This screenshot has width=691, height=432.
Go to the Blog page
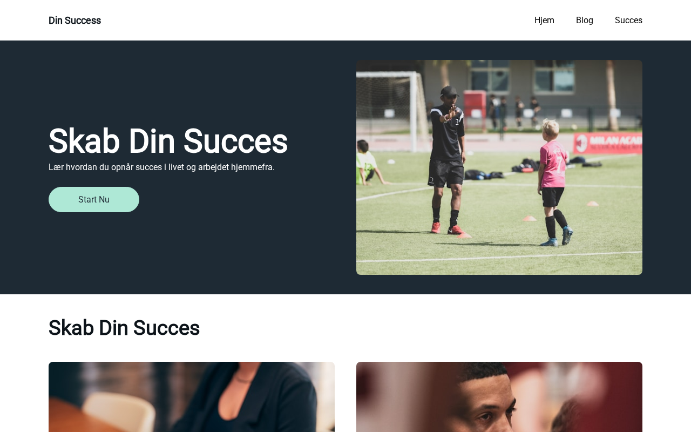pyautogui.click(x=585, y=21)
